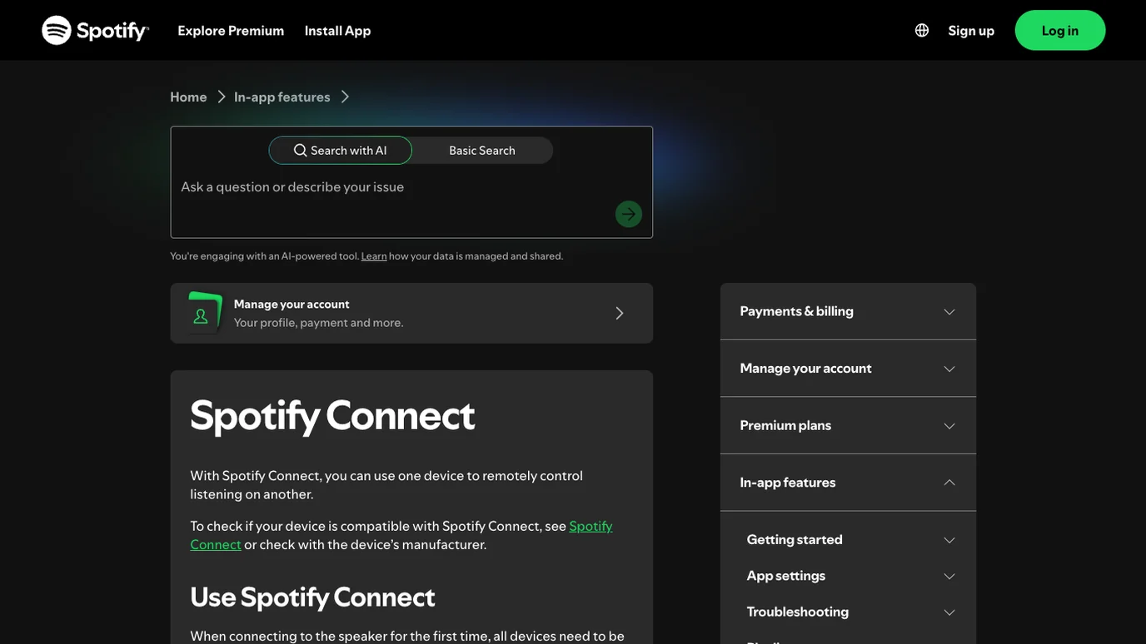1146x644 pixels.
Task: Submit the question with green arrow button
Action: point(629,214)
